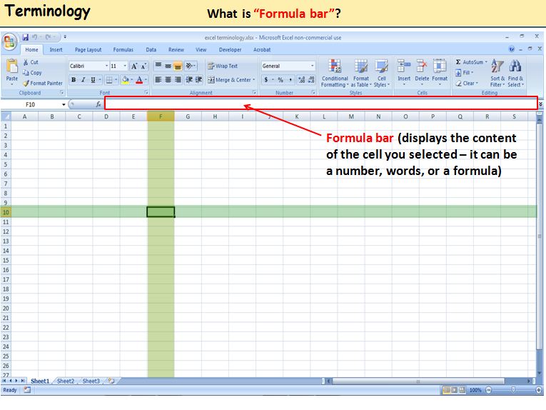546x410 pixels.
Task: Click the AutoSum button
Action: pyautogui.click(x=471, y=62)
